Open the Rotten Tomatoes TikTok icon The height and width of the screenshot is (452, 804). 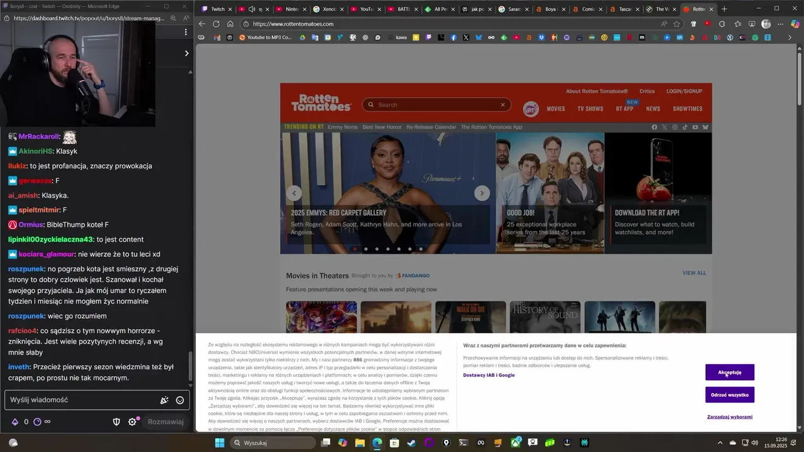click(685, 127)
